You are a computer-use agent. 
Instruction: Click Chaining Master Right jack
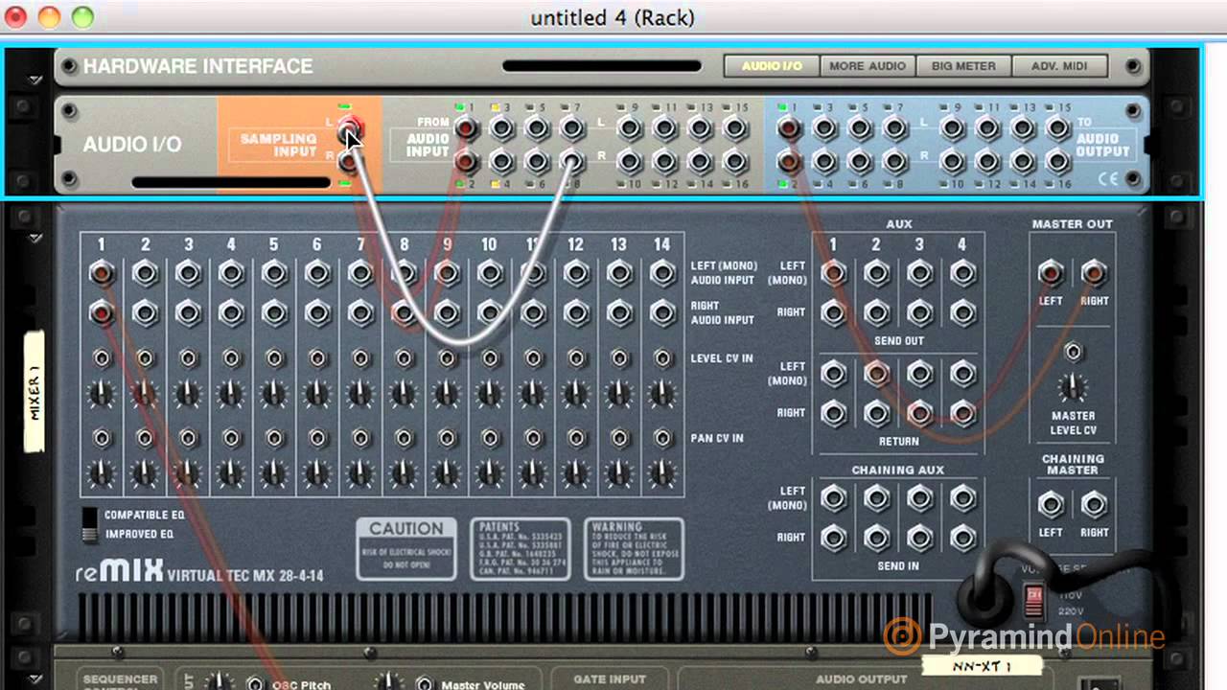[1094, 504]
